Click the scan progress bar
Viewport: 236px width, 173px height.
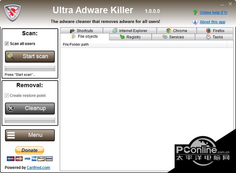(30, 69)
